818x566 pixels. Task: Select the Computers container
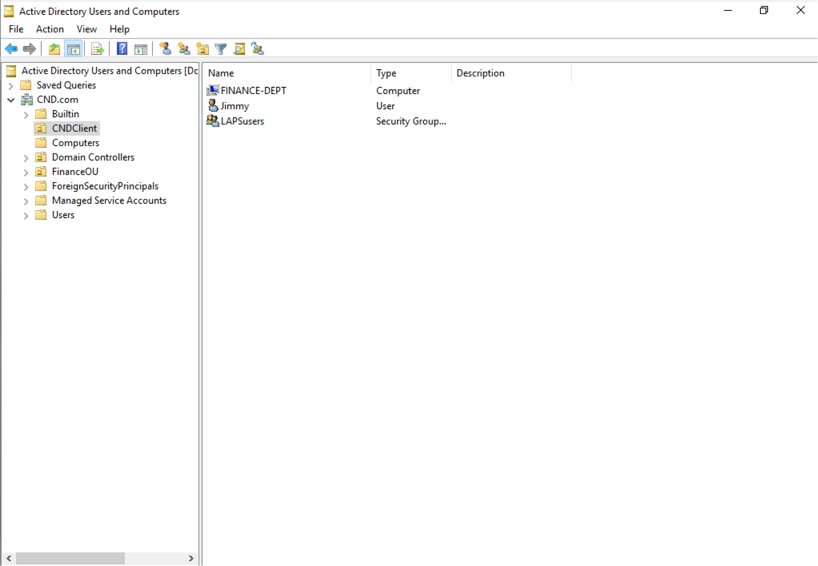pyautogui.click(x=75, y=143)
